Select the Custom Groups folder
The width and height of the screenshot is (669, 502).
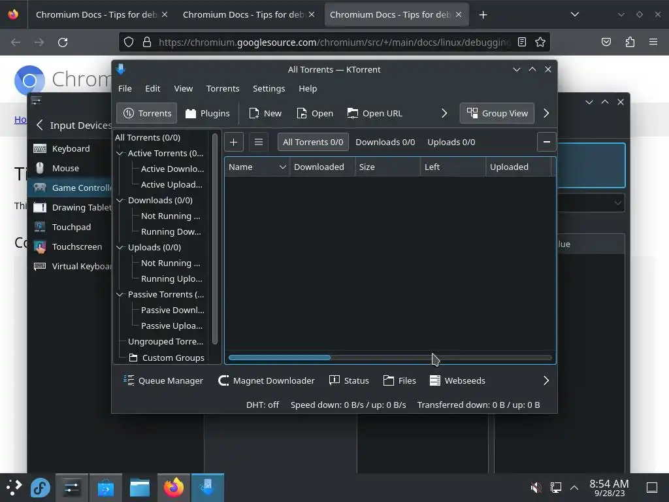click(167, 358)
